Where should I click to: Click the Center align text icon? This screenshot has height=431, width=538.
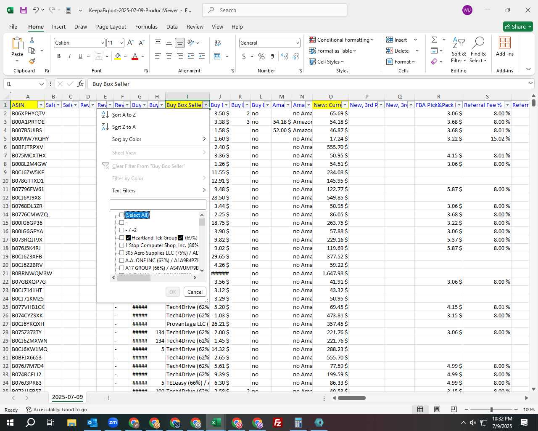(x=169, y=56)
